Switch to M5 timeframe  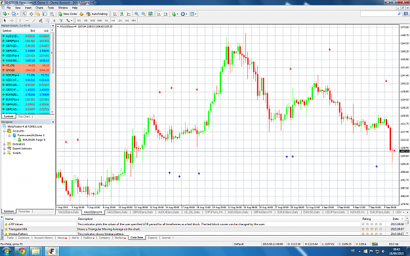(x=85, y=20)
